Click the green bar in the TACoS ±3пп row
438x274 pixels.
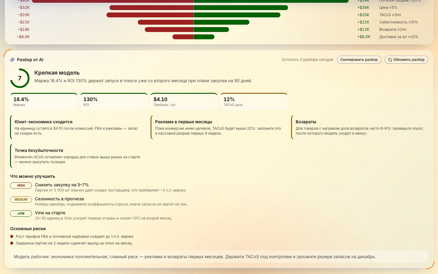click(237, 15)
